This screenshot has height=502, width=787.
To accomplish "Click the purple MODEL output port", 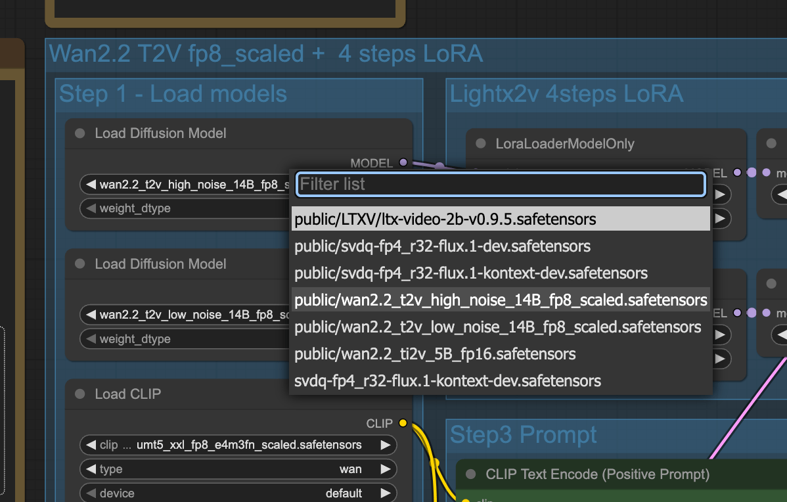I will 403,162.
